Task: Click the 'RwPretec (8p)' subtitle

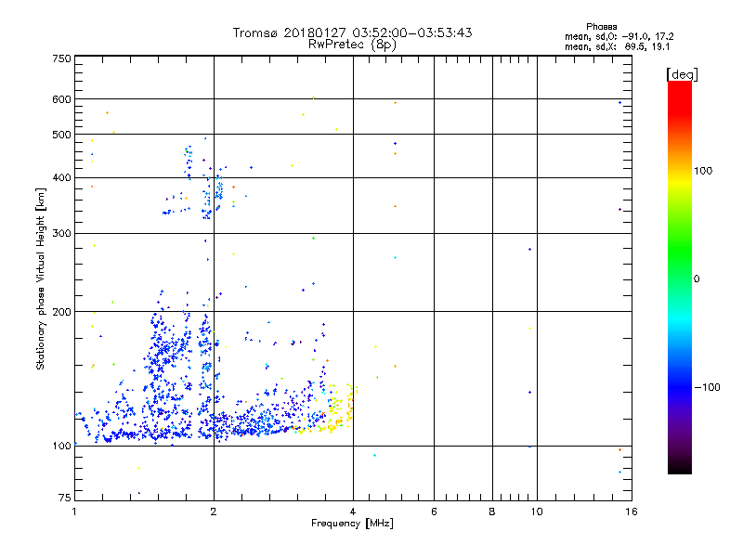Action: 352,45
